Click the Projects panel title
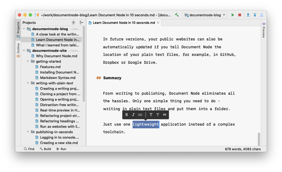 tap(29, 23)
